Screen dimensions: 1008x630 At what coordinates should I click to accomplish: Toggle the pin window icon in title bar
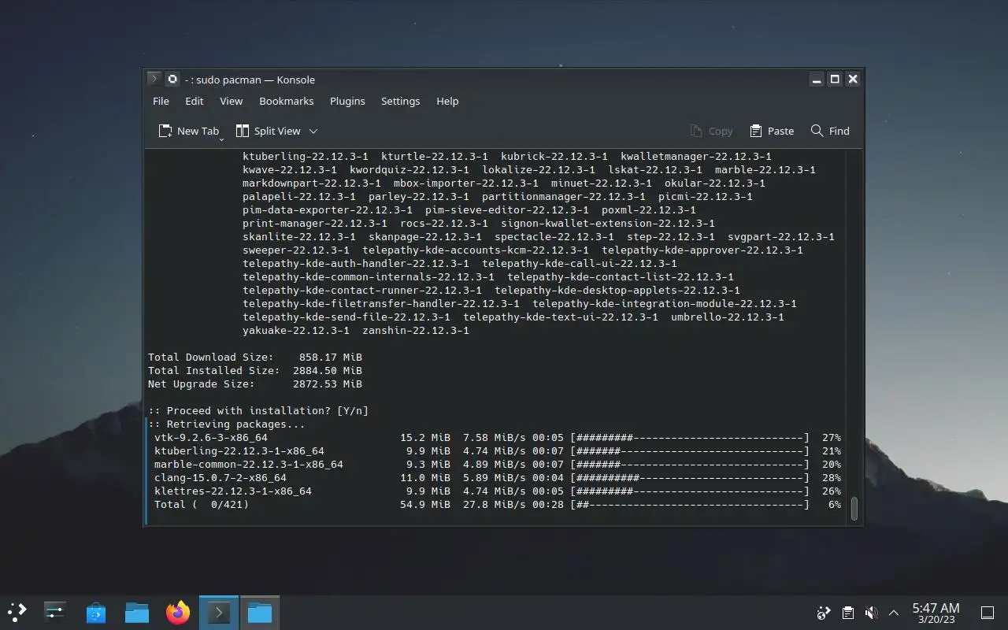click(x=172, y=79)
